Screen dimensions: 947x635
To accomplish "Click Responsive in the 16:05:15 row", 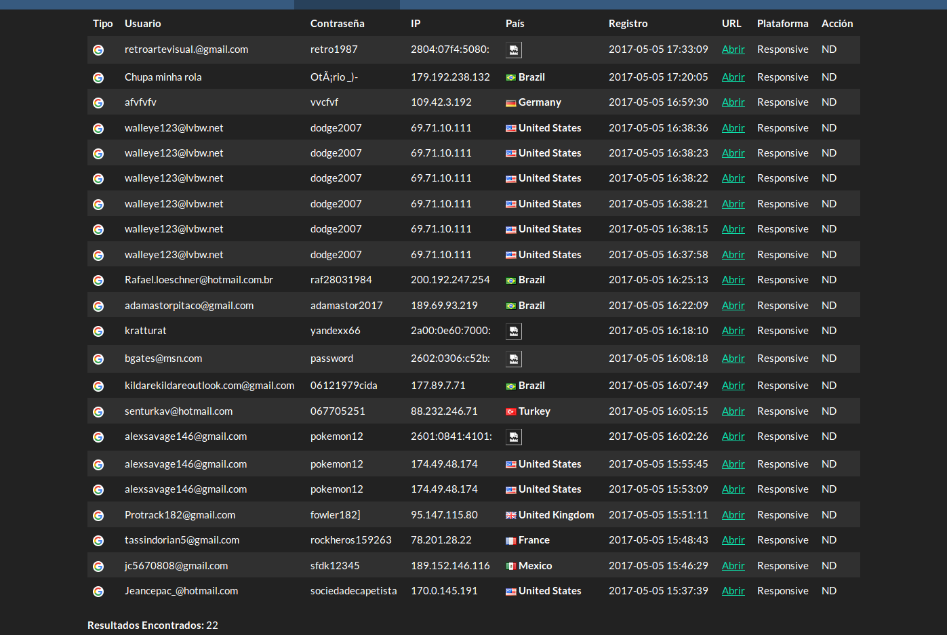I will point(783,411).
